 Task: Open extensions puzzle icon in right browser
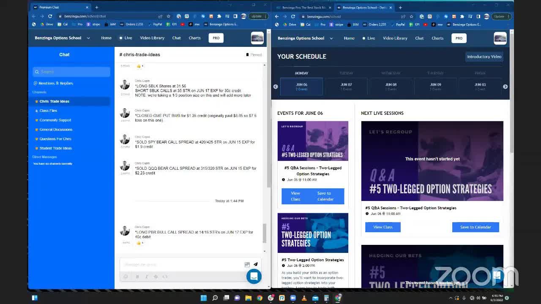tap(462, 16)
